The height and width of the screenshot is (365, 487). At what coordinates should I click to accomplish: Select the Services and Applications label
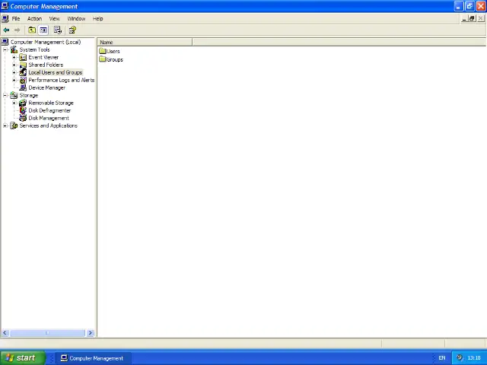coord(49,125)
